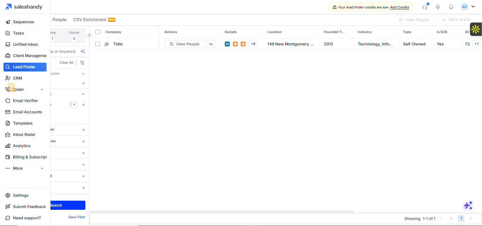Click Clear All filters

[x=66, y=63]
